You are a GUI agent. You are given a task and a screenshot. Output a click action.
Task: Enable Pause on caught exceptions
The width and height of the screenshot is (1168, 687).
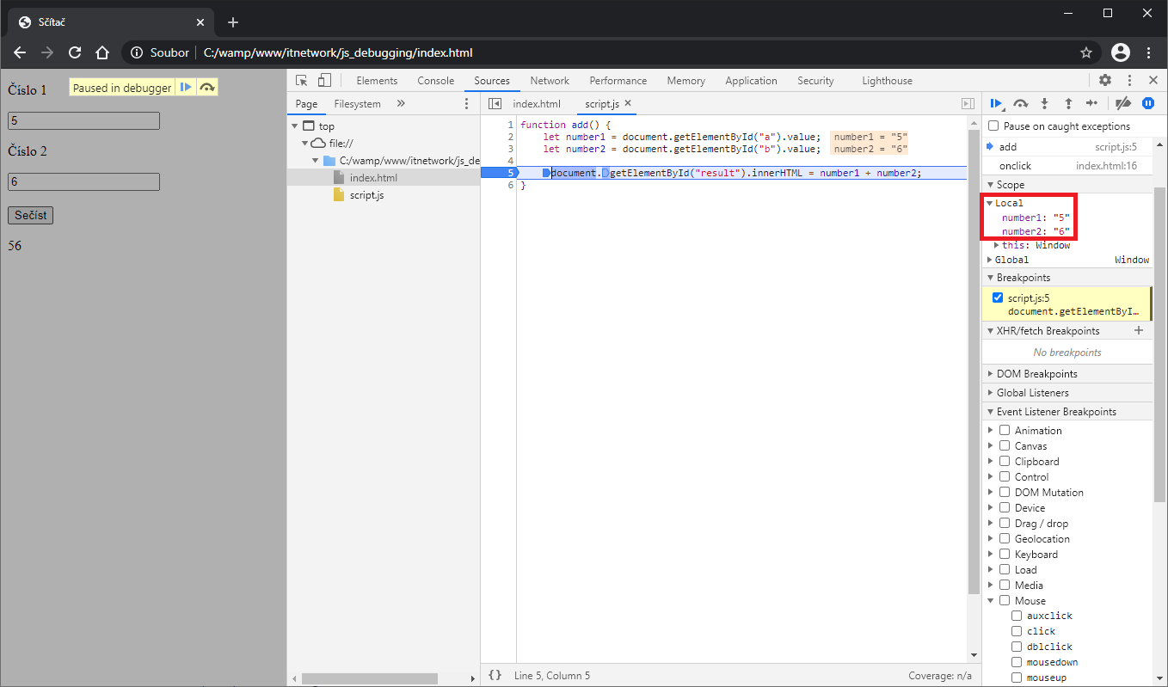click(x=994, y=126)
